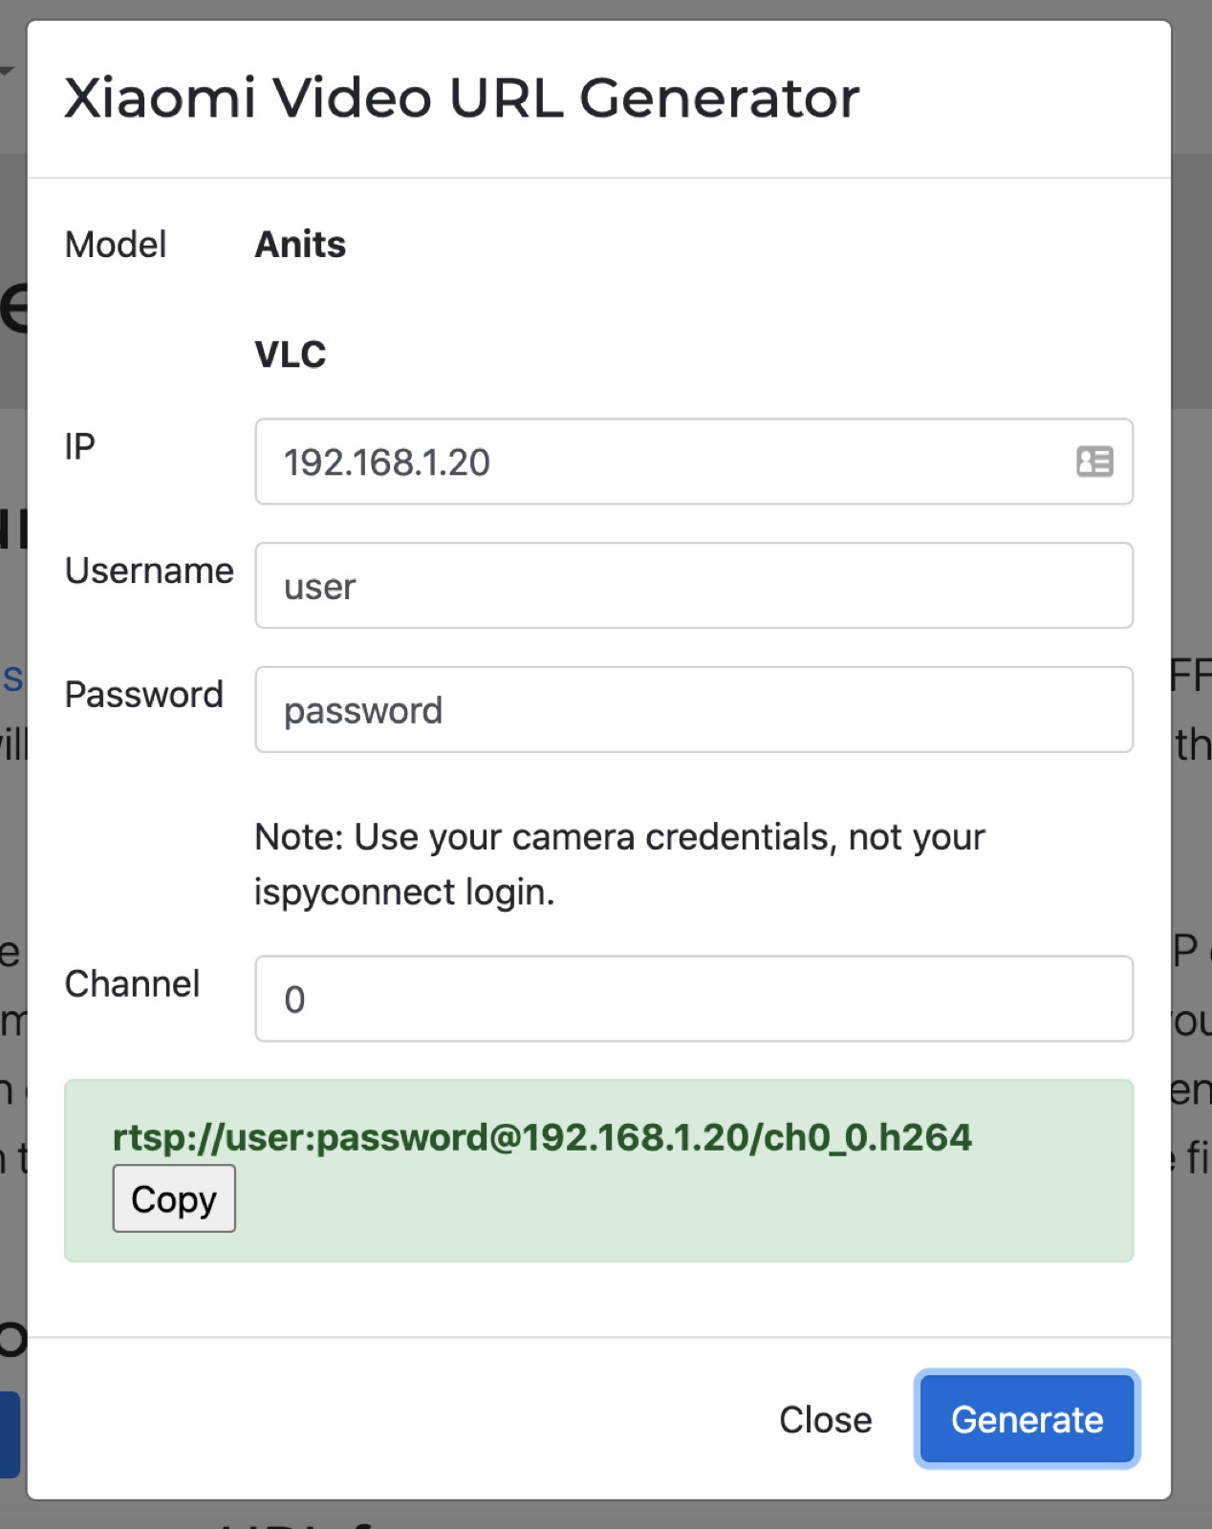Image resolution: width=1212 pixels, height=1529 pixels.
Task: Click the Channel input field
Action: (x=693, y=998)
